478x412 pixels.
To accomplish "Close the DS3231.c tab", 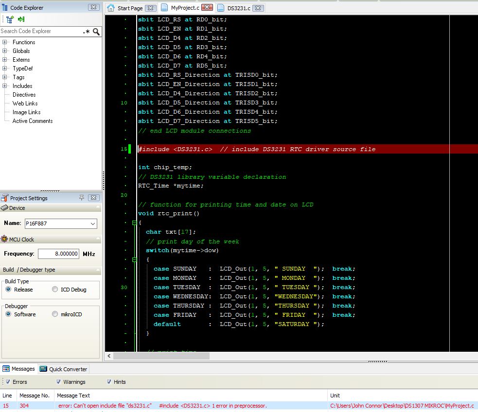I will pos(258,8).
